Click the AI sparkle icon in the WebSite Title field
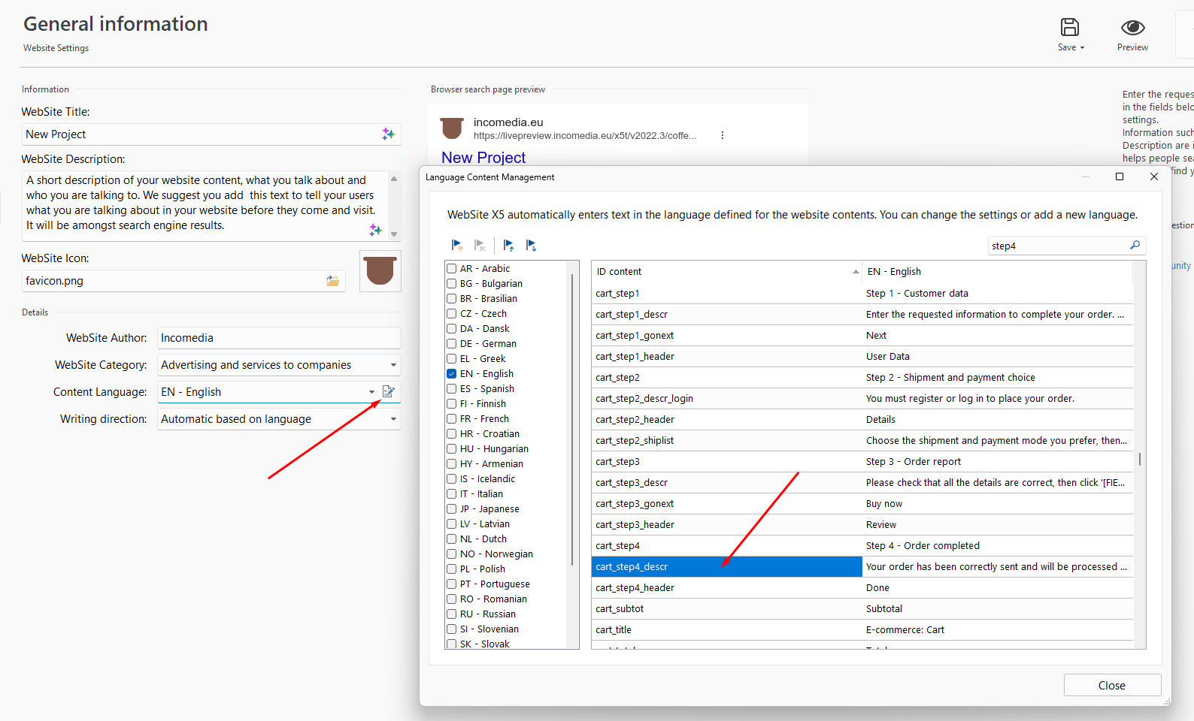This screenshot has width=1194, height=721. pos(388,134)
